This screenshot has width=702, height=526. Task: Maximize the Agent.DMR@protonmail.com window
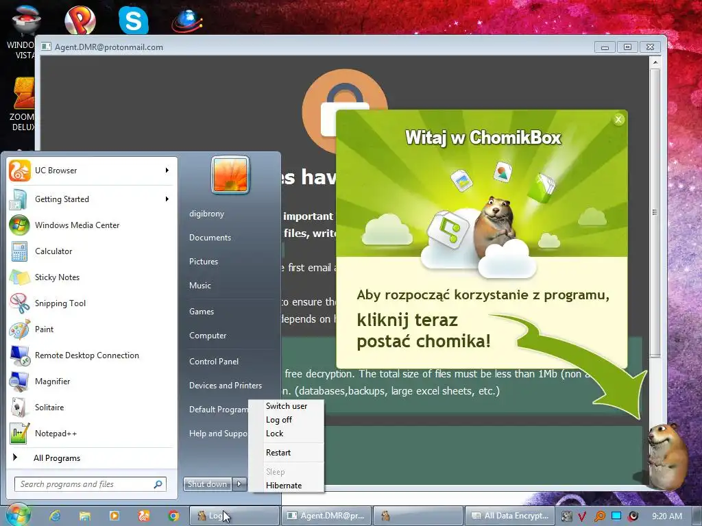pos(627,47)
